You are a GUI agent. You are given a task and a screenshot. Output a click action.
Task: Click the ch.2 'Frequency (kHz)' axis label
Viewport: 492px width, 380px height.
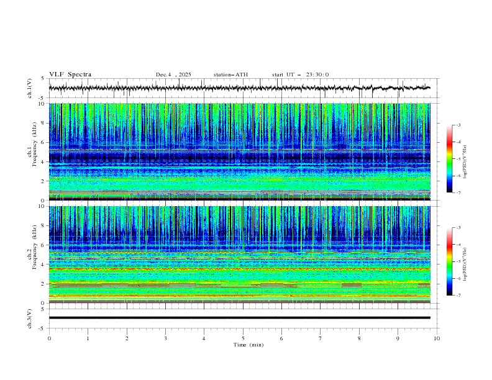35,247
